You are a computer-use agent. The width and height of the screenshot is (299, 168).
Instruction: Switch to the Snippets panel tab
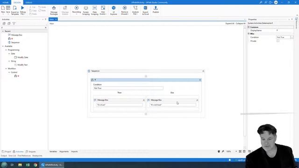[31, 152]
